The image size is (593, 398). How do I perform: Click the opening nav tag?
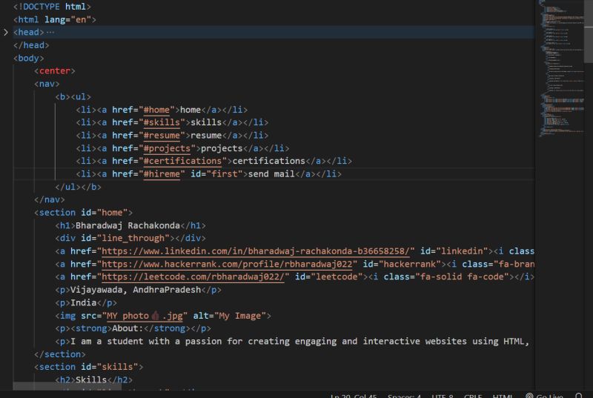click(x=47, y=84)
